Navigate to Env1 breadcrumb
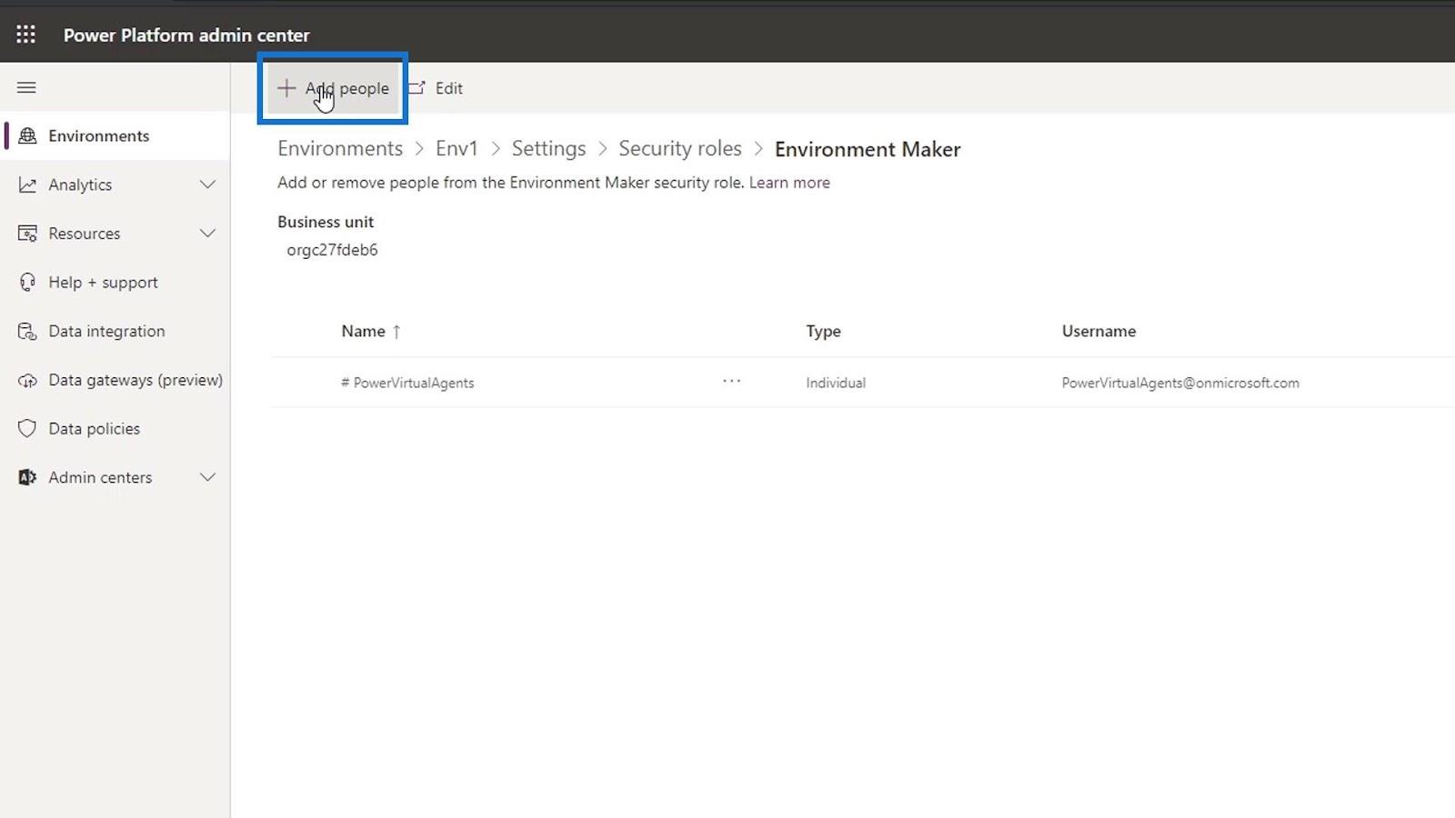Image resolution: width=1455 pixels, height=818 pixels. (x=457, y=149)
